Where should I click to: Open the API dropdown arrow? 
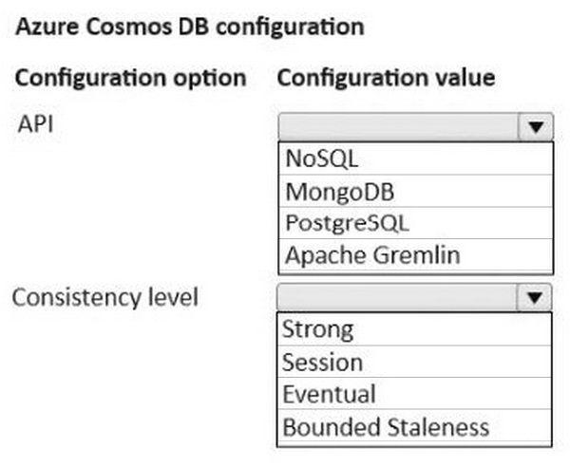tap(536, 126)
